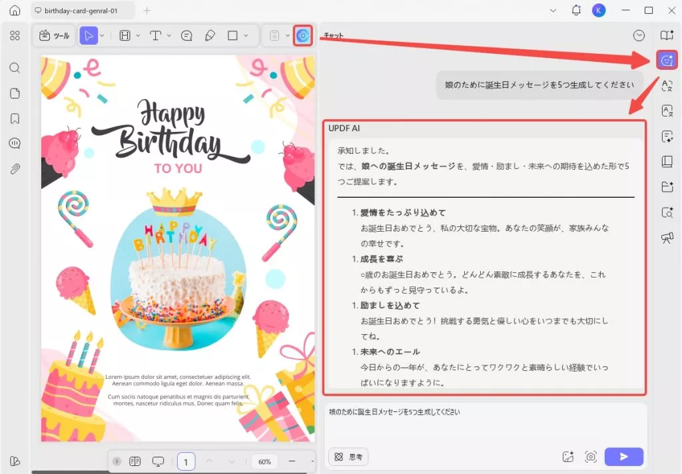Open the thumbnails grid panel in left sidebar
Screen dimensions: 682x474
(15, 36)
